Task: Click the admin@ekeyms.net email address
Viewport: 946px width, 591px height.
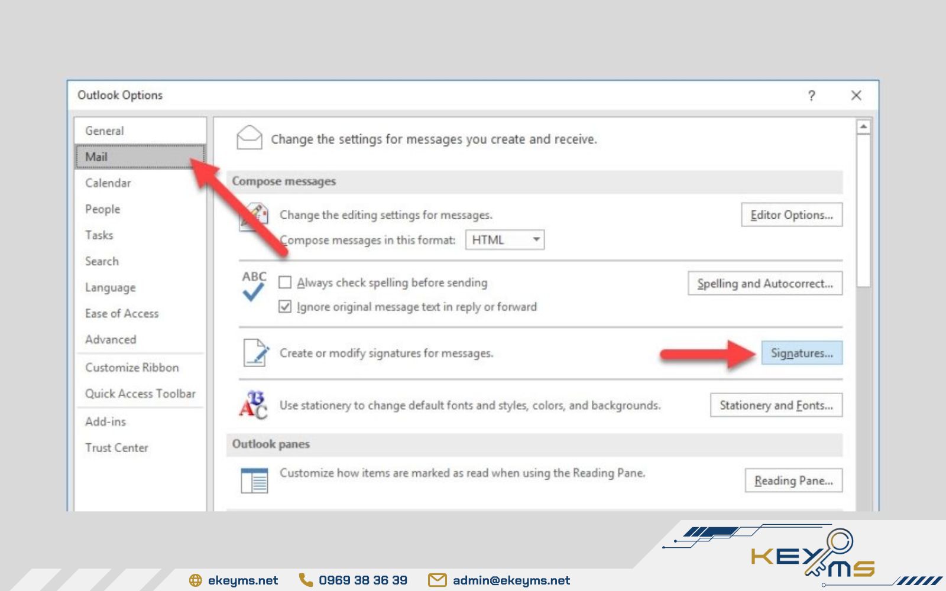Action: tap(511, 580)
